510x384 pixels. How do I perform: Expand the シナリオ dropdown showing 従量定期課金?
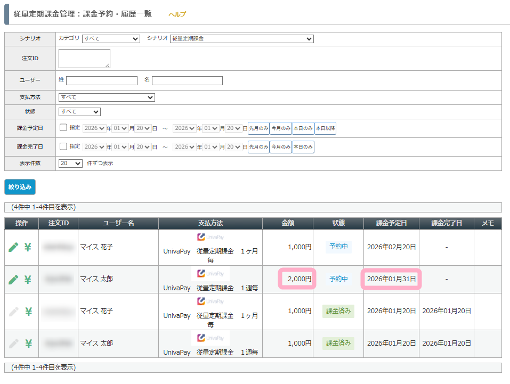[x=241, y=39]
